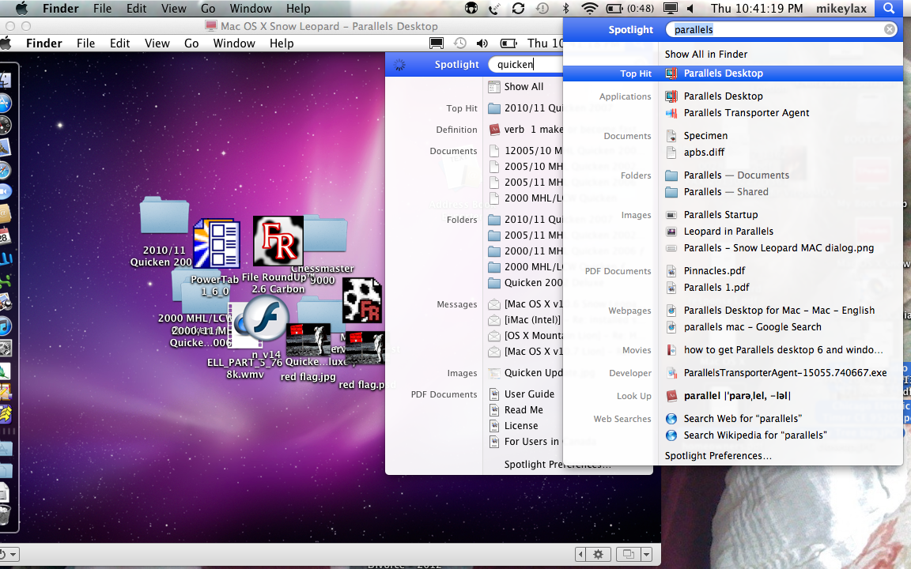This screenshot has width=911, height=569.
Task: Open Address Book from the VM Dock
Action: click(5, 213)
